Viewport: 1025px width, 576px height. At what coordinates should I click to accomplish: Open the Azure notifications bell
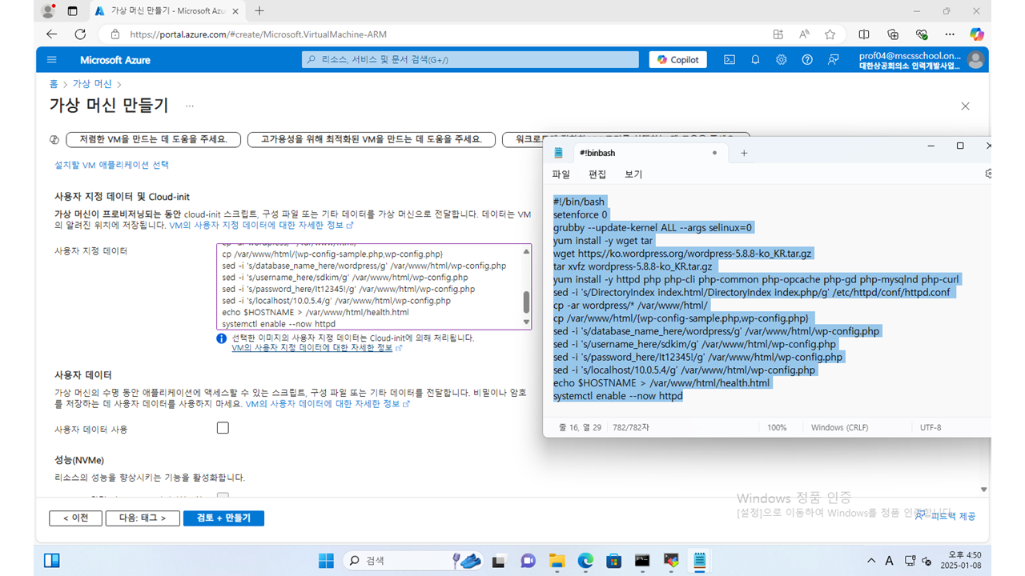(x=755, y=60)
